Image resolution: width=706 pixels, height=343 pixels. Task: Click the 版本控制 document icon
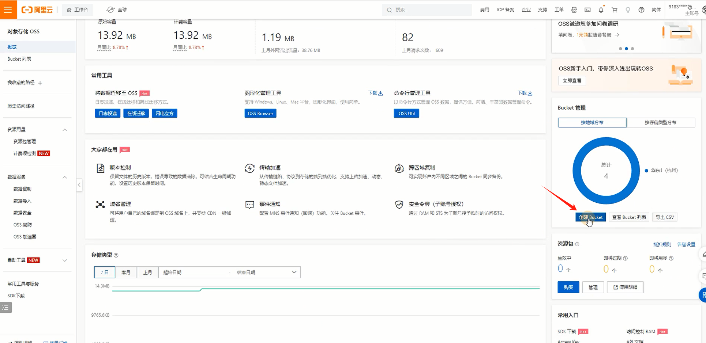[100, 168]
